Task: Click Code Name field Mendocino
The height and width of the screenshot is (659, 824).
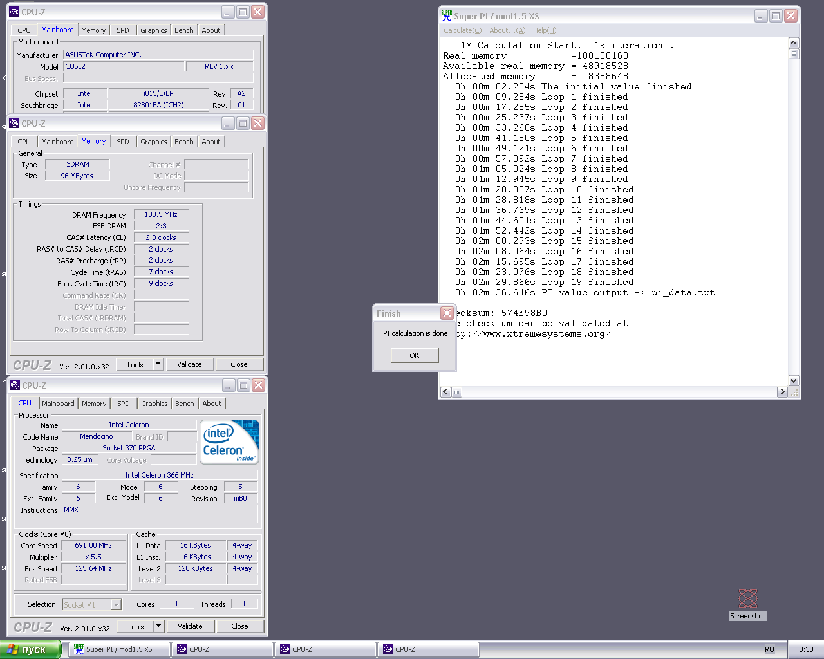Action: [97, 436]
